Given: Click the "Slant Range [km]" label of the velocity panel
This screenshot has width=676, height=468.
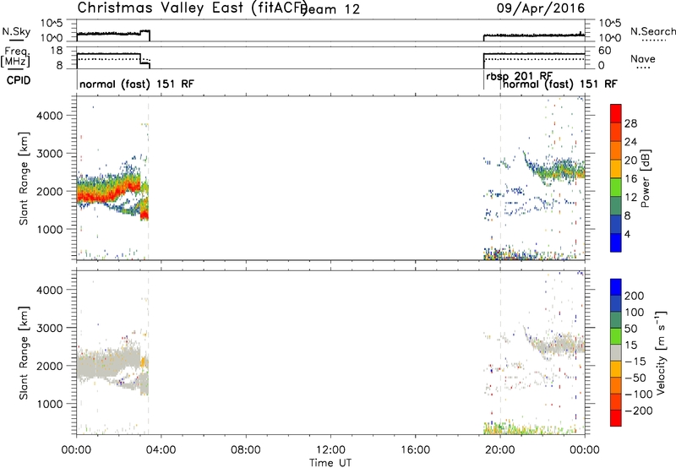Looking at the screenshot, I should tap(24, 352).
